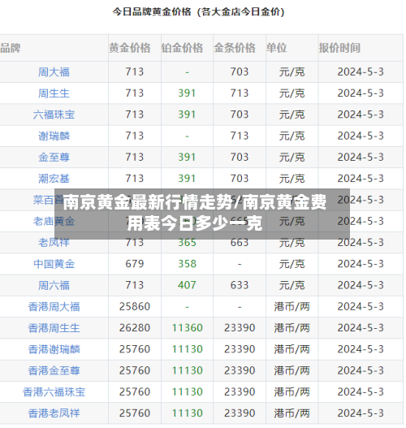406x428 pixels.
Task: Select 香港谢瑞麟 gold price 25760
Action: coord(135,349)
